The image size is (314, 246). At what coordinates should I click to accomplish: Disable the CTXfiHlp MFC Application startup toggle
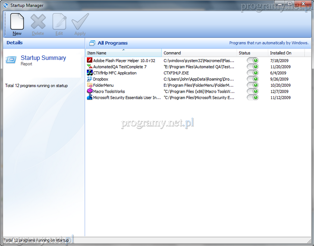point(252,73)
